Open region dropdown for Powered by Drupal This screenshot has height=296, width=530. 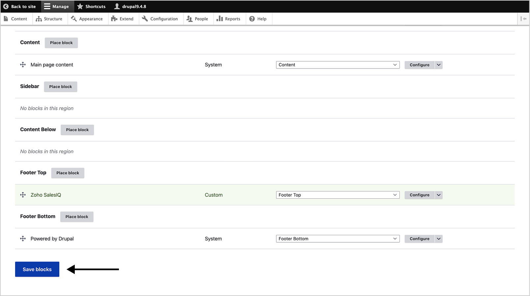click(338, 239)
